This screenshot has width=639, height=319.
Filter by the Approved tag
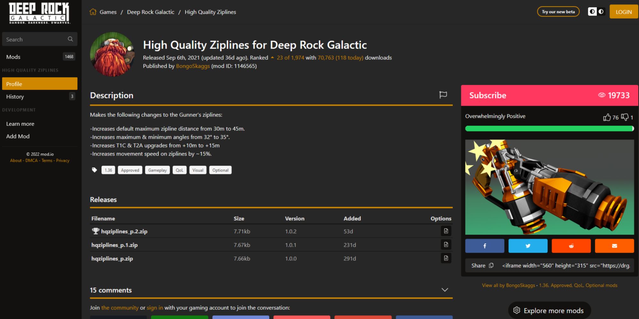(x=130, y=170)
